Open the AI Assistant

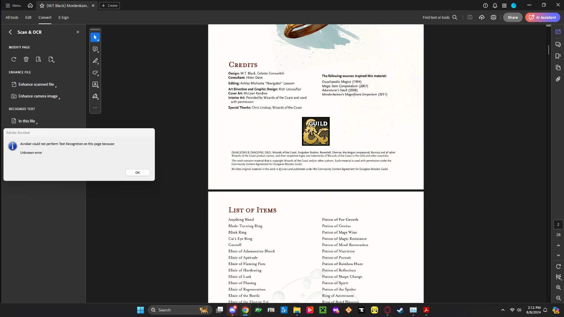[x=543, y=18]
